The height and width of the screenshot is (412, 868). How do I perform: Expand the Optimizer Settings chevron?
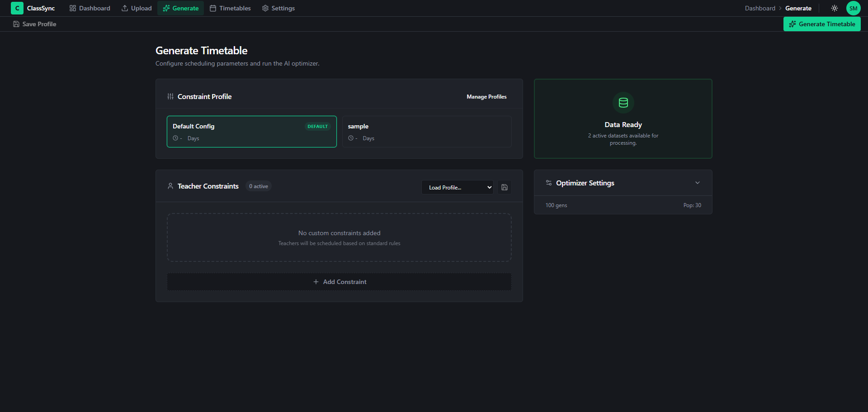(x=698, y=183)
